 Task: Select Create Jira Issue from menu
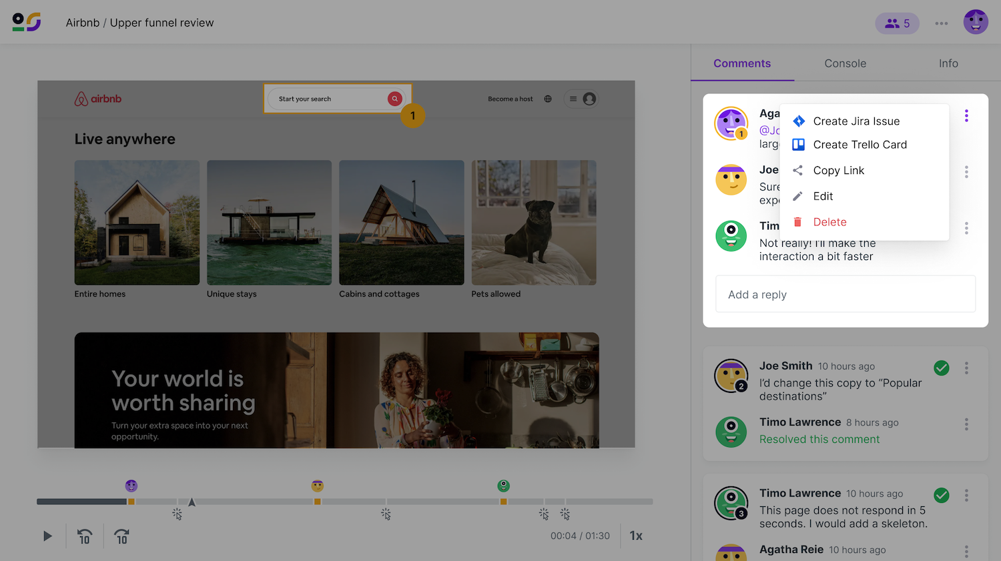(856, 121)
